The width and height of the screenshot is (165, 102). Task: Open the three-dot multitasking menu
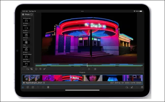[x=82, y=11]
